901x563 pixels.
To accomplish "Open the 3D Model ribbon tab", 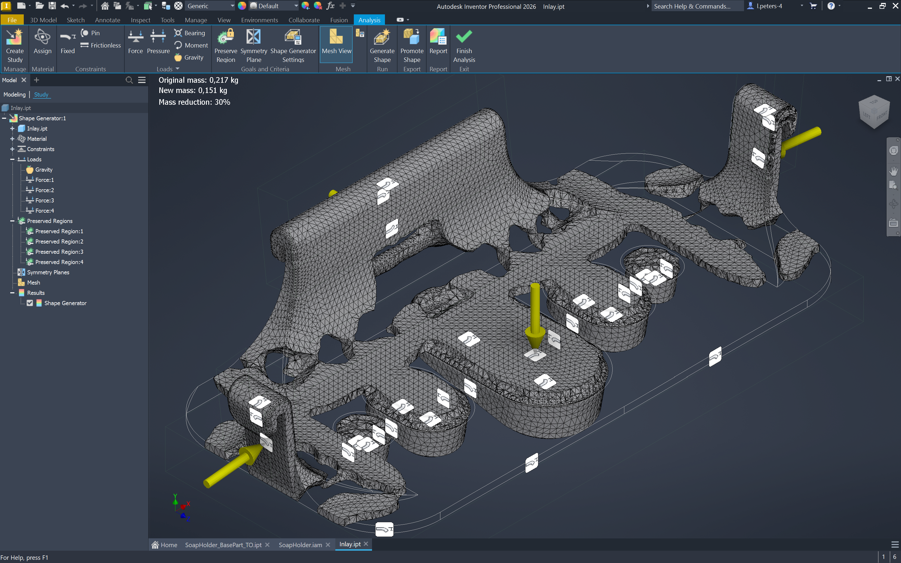I will (x=43, y=20).
